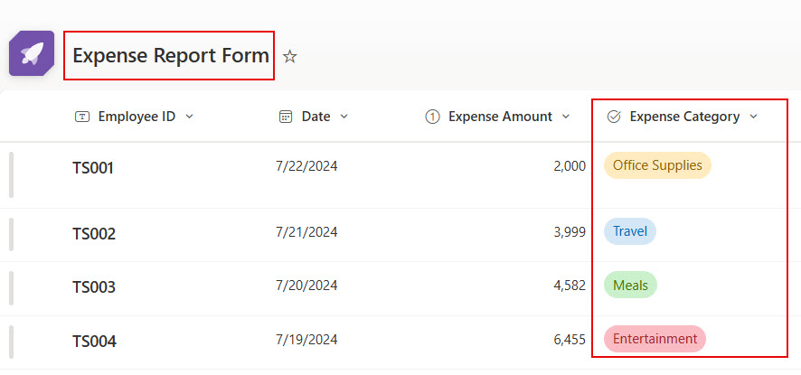Click the Expense Report Form title
This screenshot has height=375, width=801.
tap(171, 56)
